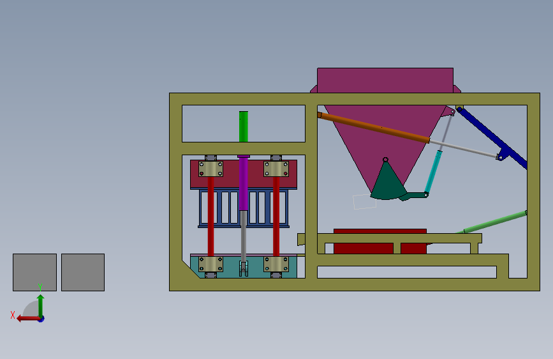Select the silver rod extending from orange cylinder
553x359 pixels.
click(464, 149)
